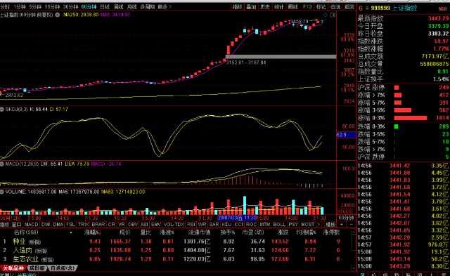Switch to the 日线 daily period tab
The width and height of the screenshot is (450, 276).
coord(105,6)
